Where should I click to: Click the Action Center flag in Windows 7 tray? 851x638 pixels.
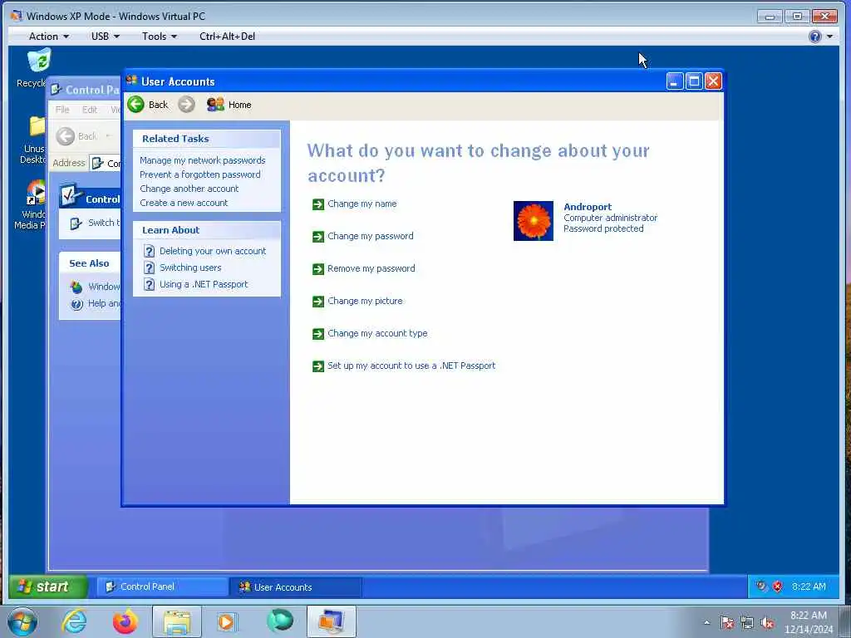click(x=726, y=623)
